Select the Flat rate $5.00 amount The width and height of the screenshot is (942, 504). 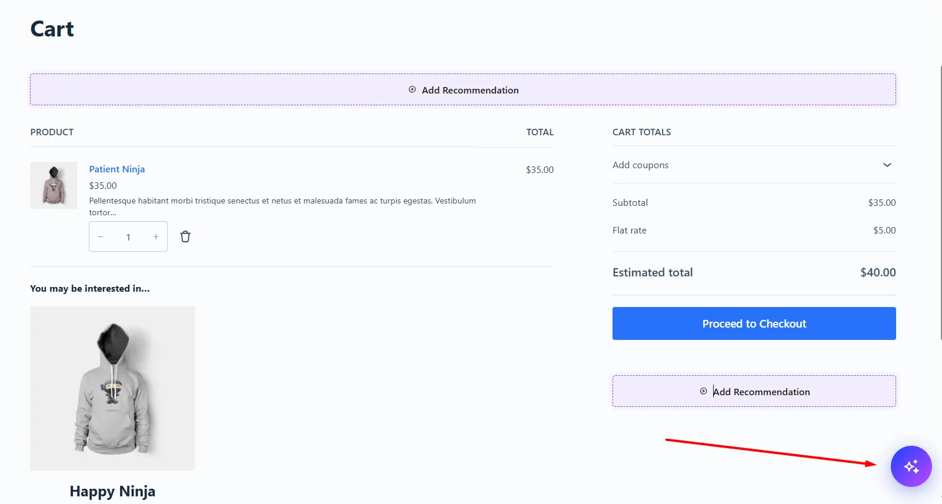pos(884,231)
